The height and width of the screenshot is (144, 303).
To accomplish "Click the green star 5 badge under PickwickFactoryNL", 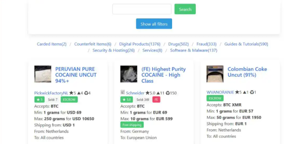I will click(x=39, y=100).
